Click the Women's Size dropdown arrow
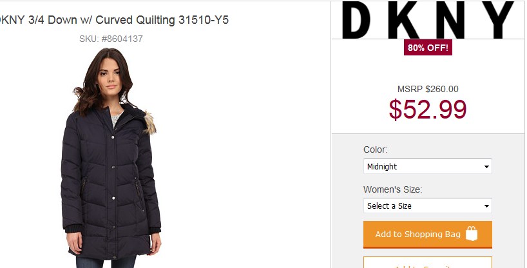The width and height of the screenshot is (527, 268). 486,206
